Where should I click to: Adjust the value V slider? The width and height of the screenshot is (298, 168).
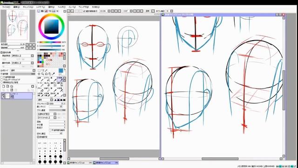(x=50, y=50)
